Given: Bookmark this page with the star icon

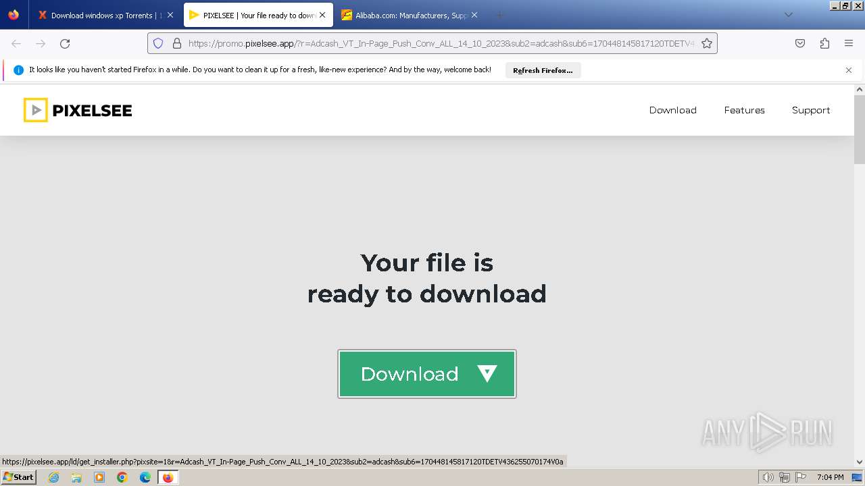Looking at the screenshot, I should point(707,43).
